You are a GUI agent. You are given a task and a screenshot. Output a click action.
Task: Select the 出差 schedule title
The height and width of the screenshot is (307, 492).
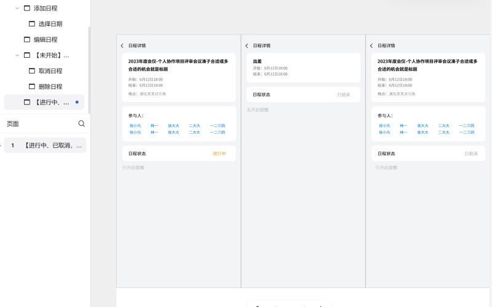257,61
